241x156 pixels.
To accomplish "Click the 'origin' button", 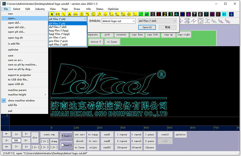I will 93,147.
